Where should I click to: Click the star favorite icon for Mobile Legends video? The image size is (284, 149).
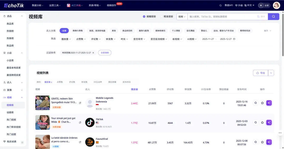coord(262,103)
